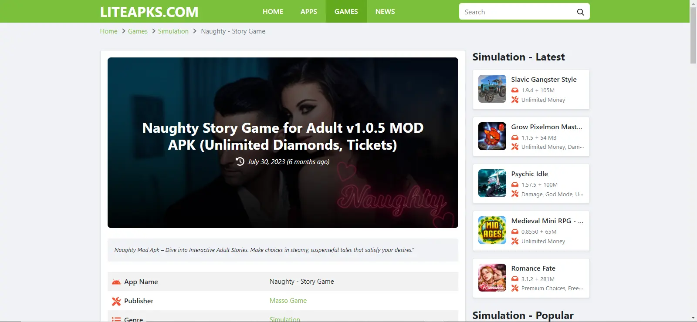Image resolution: width=697 pixels, height=322 pixels.
Task: Click the Medieval Mini RPG Mid Ages icon
Action: [x=492, y=230]
